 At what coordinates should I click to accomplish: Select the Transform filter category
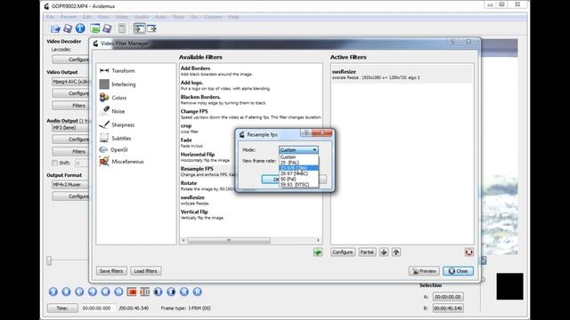(x=117, y=71)
